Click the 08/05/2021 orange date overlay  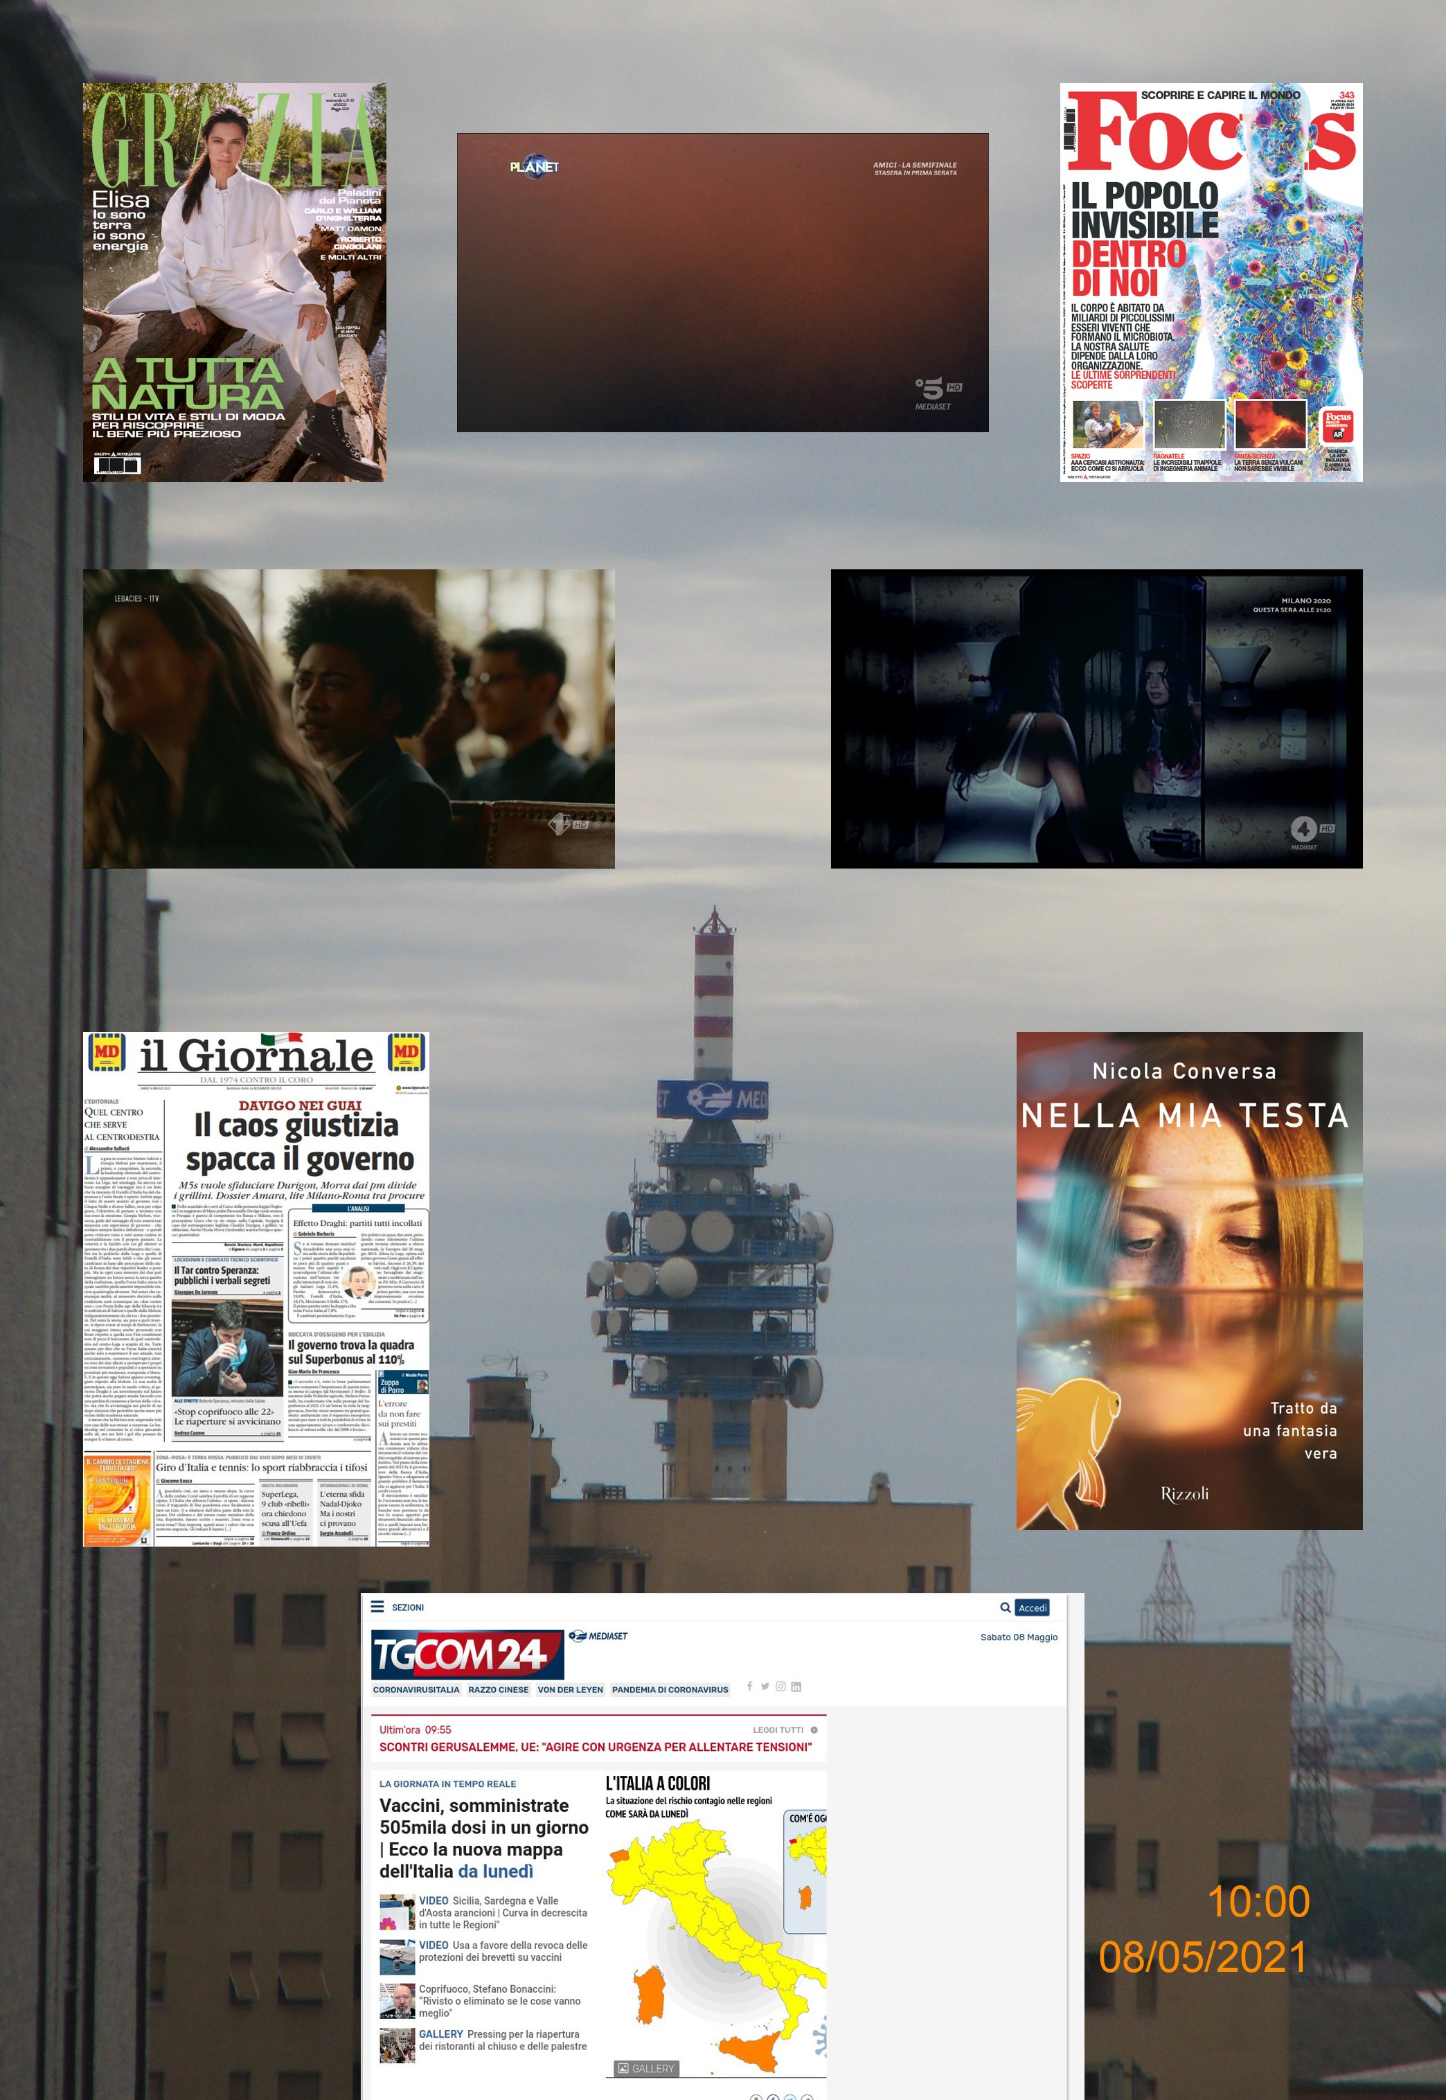(x=1203, y=1957)
